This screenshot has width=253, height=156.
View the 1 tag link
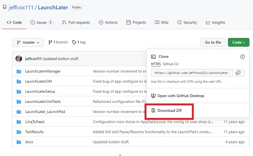tap(79, 42)
